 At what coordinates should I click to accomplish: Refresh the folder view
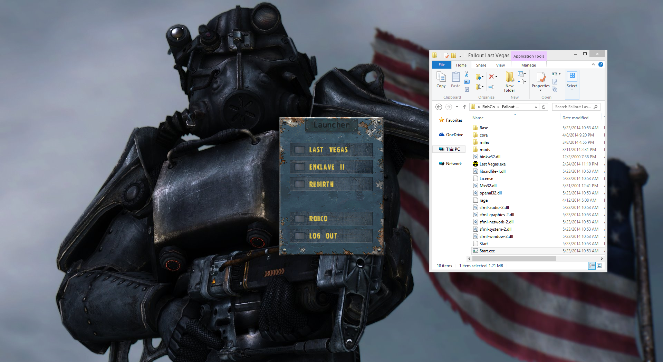[544, 107]
